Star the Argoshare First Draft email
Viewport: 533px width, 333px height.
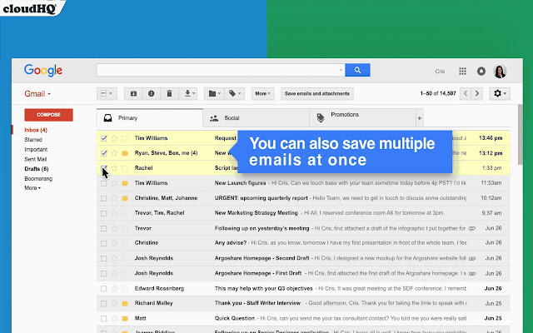point(115,273)
